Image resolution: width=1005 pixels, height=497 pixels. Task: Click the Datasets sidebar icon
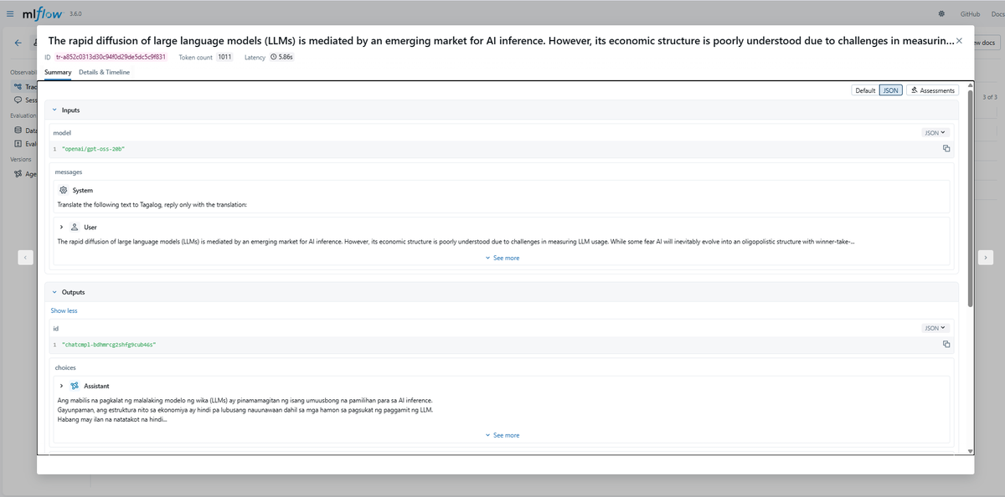click(18, 130)
